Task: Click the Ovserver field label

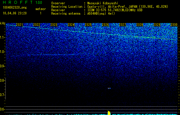Action: point(58,3)
